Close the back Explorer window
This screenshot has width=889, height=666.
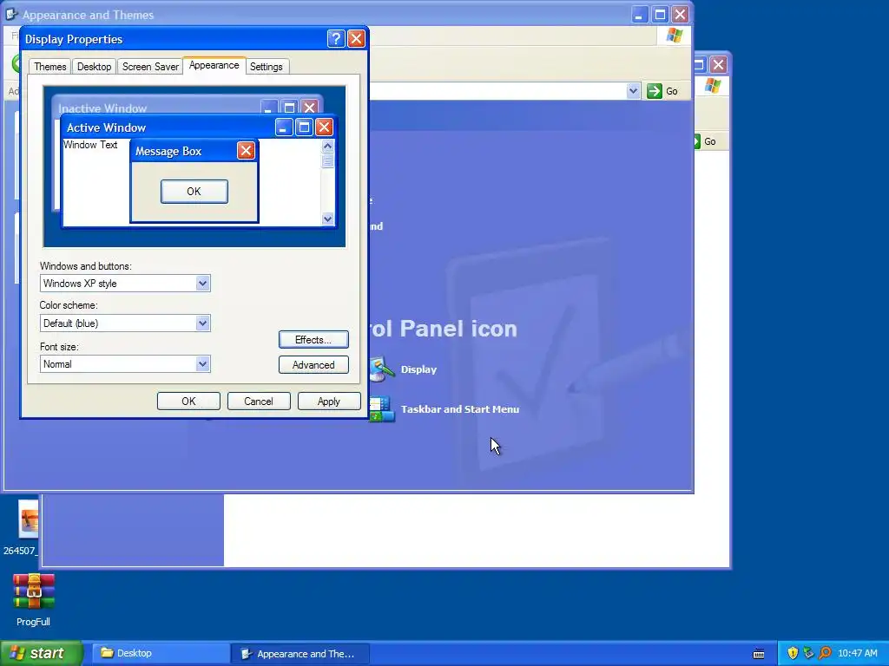pyautogui.click(x=718, y=64)
